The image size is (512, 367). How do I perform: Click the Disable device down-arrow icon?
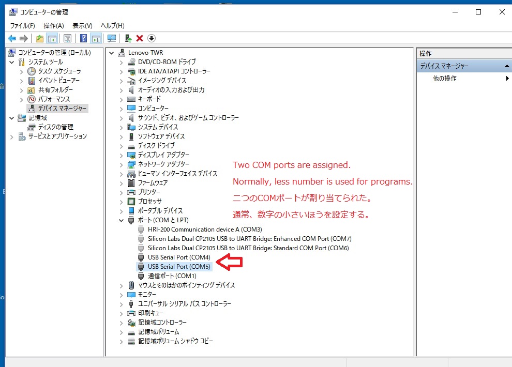point(151,38)
